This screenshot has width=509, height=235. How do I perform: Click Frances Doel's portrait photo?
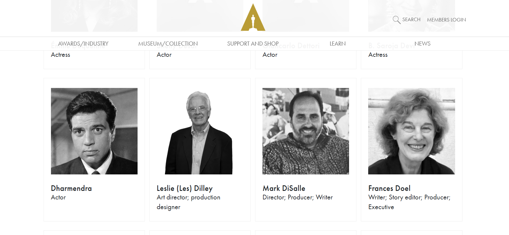click(x=412, y=131)
